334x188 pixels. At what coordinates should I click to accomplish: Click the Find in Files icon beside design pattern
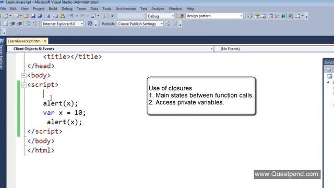(181, 16)
